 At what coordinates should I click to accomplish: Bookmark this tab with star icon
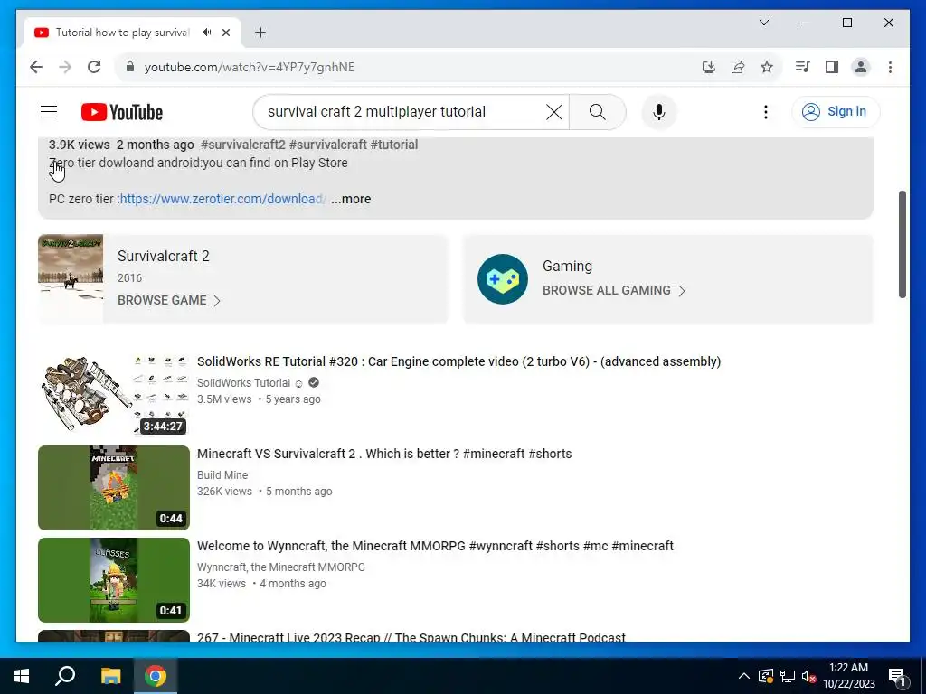[767, 67]
